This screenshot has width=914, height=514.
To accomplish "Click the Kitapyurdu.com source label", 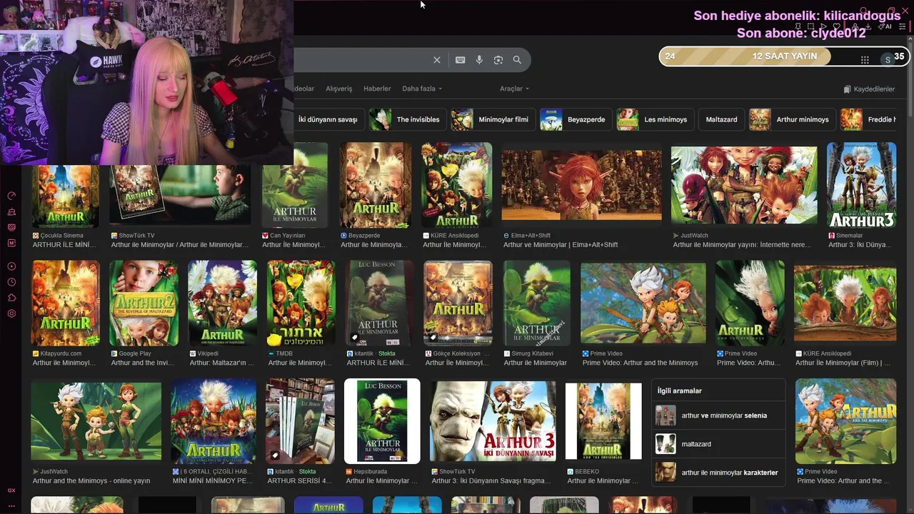I will click(57, 353).
